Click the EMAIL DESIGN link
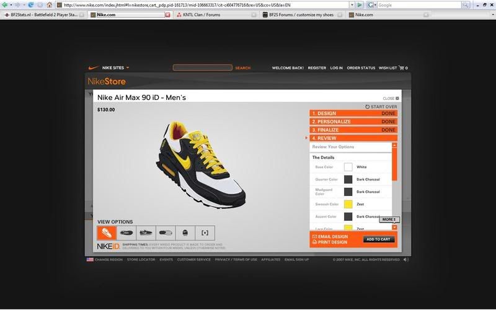The width and height of the screenshot is (496, 310). click(x=333, y=237)
